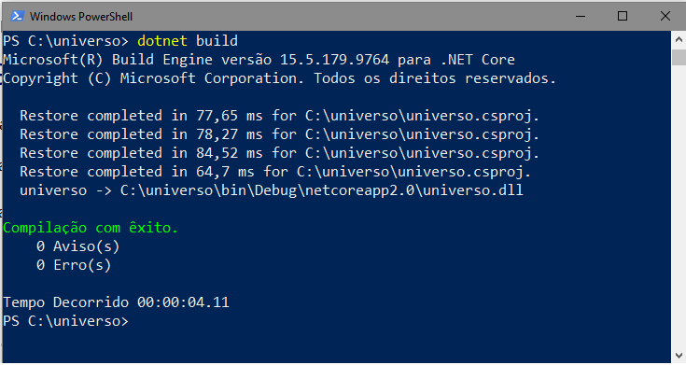Click the scrollbar up arrow
The height and width of the screenshot is (365, 686).
[x=679, y=40]
